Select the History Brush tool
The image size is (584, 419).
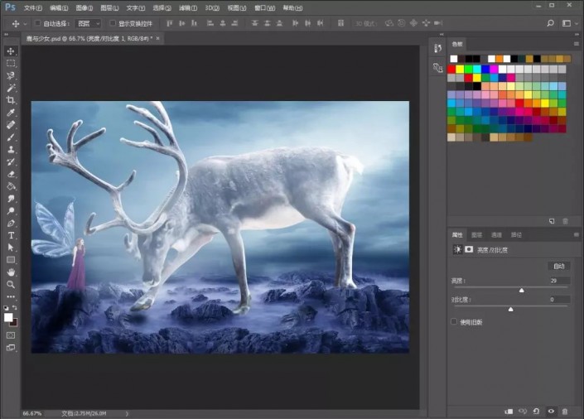click(11, 161)
